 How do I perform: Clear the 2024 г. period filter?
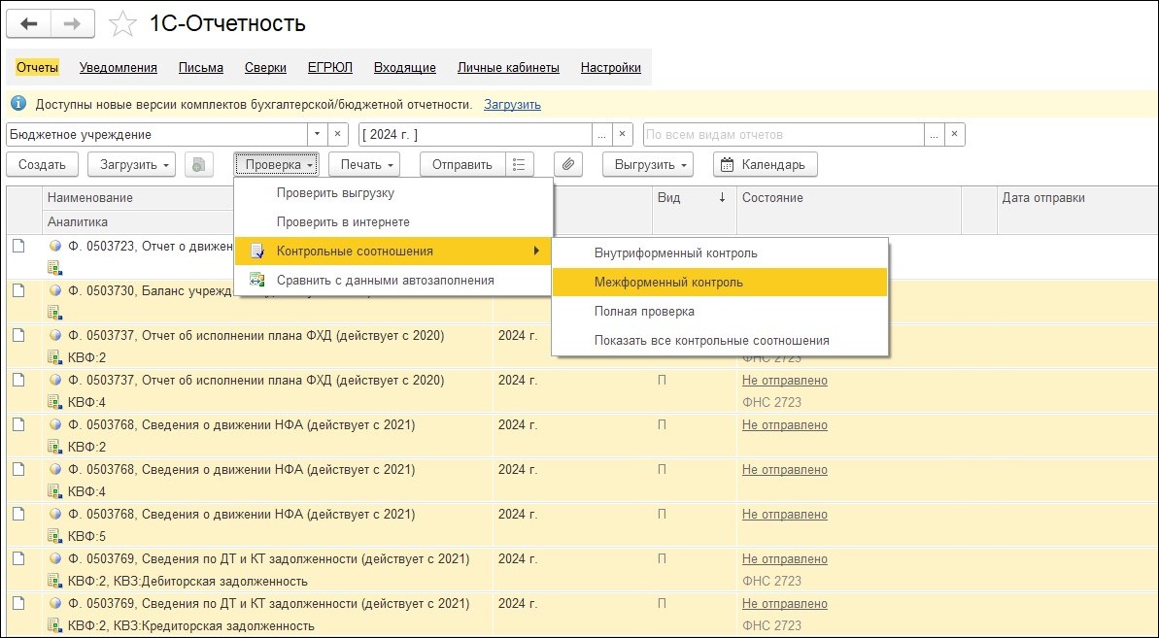(624, 134)
